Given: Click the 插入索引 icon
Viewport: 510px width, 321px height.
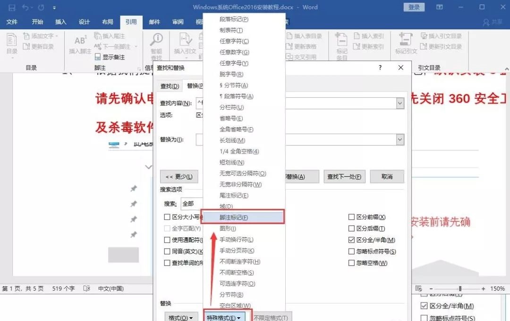Looking at the screenshot, I should tap(357, 36).
